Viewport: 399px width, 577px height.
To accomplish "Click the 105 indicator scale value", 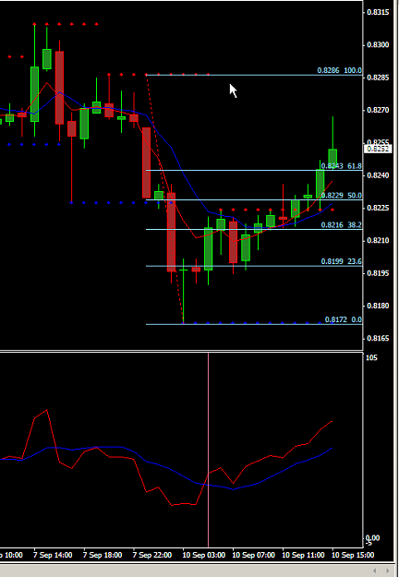I will pyautogui.click(x=372, y=357).
